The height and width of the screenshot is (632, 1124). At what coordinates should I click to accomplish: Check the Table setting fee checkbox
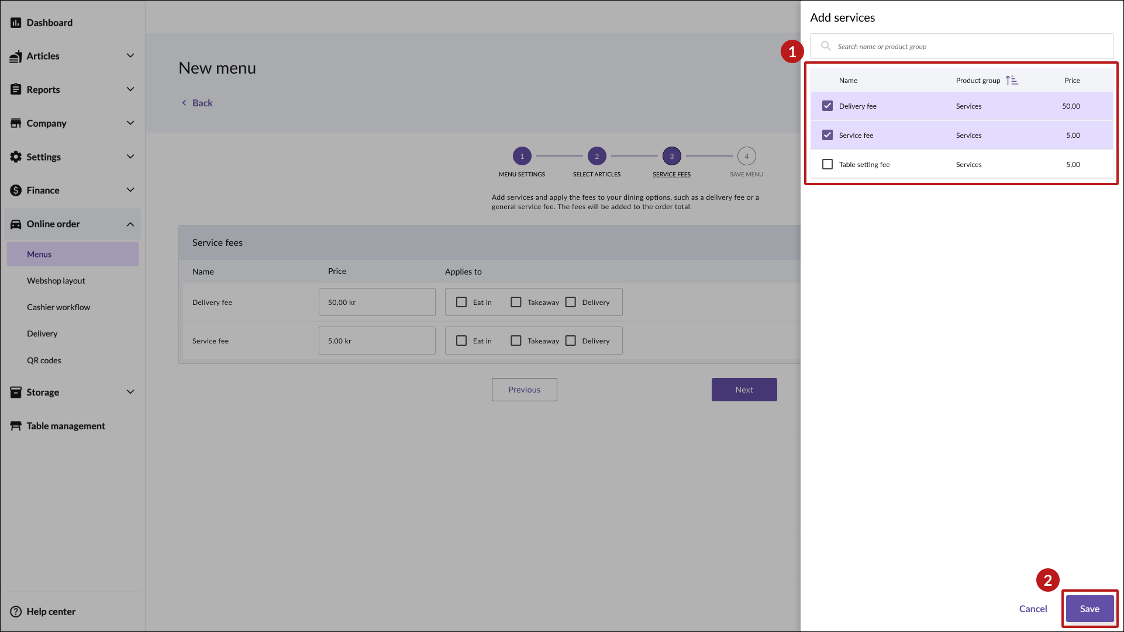tap(828, 164)
